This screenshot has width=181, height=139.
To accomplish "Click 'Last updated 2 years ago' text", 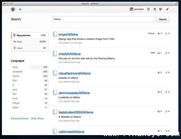I will pos(69,62).
